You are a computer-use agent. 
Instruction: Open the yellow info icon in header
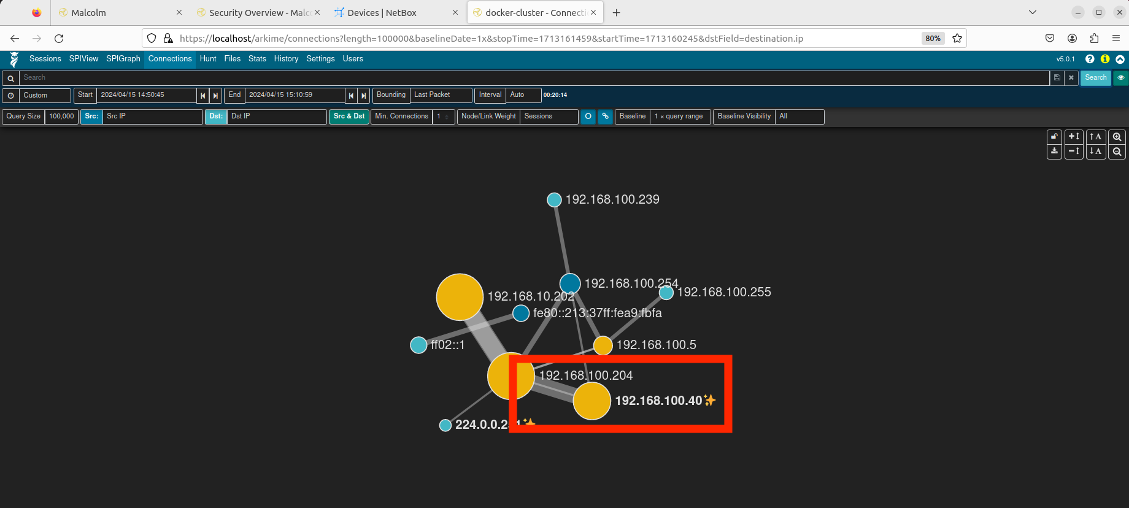(1105, 59)
